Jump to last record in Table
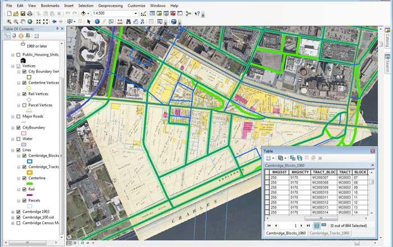This screenshot has width=393, height=247. point(308,226)
